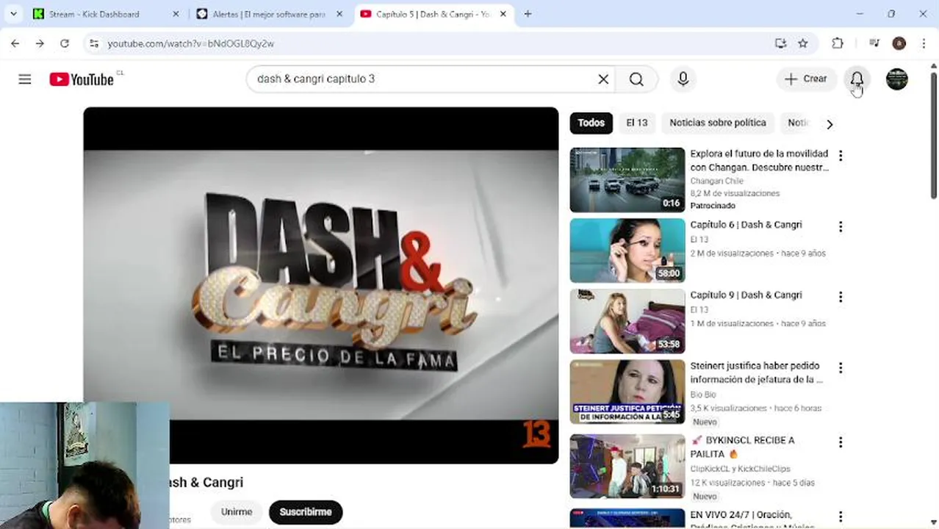Open BYKINGCL RECIBE A PAILITA thumbnail

coord(627,467)
